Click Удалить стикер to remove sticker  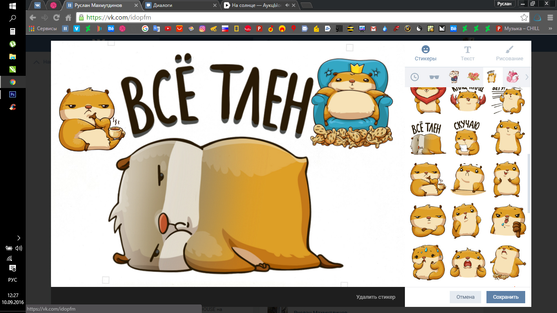point(376,297)
